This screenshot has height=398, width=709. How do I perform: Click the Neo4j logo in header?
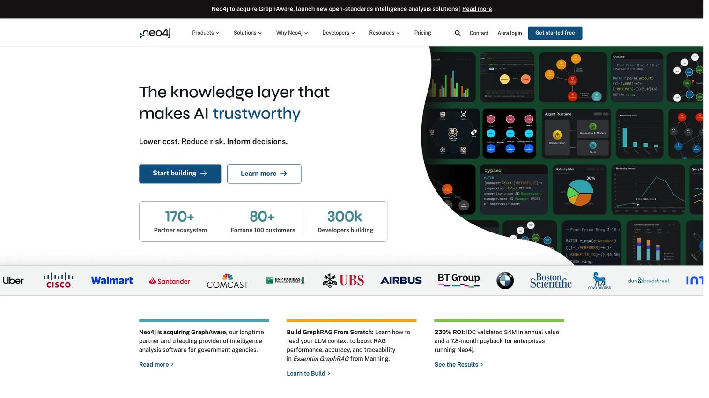(x=155, y=33)
